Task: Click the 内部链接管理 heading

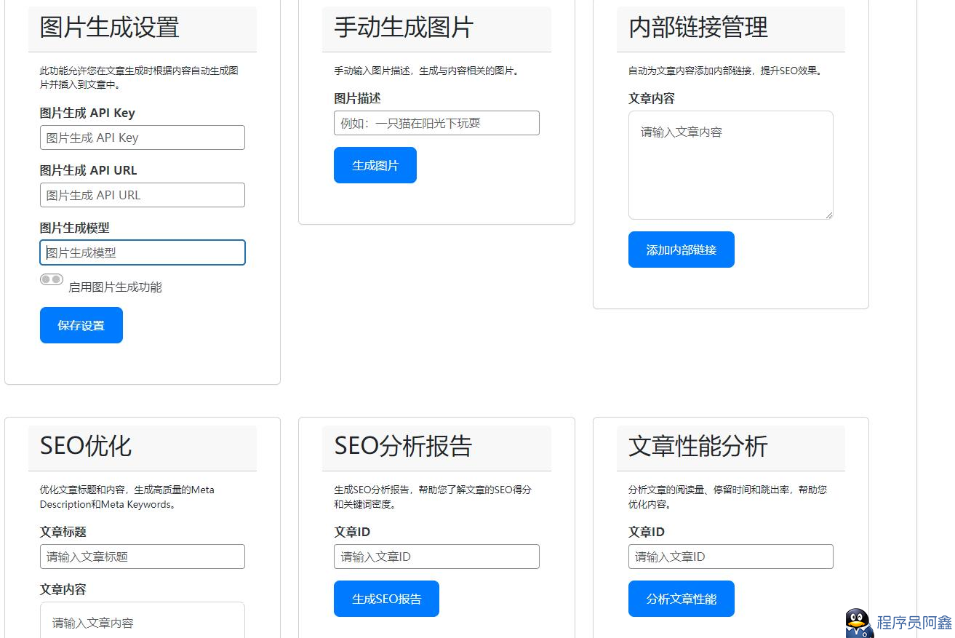Action: [698, 27]
